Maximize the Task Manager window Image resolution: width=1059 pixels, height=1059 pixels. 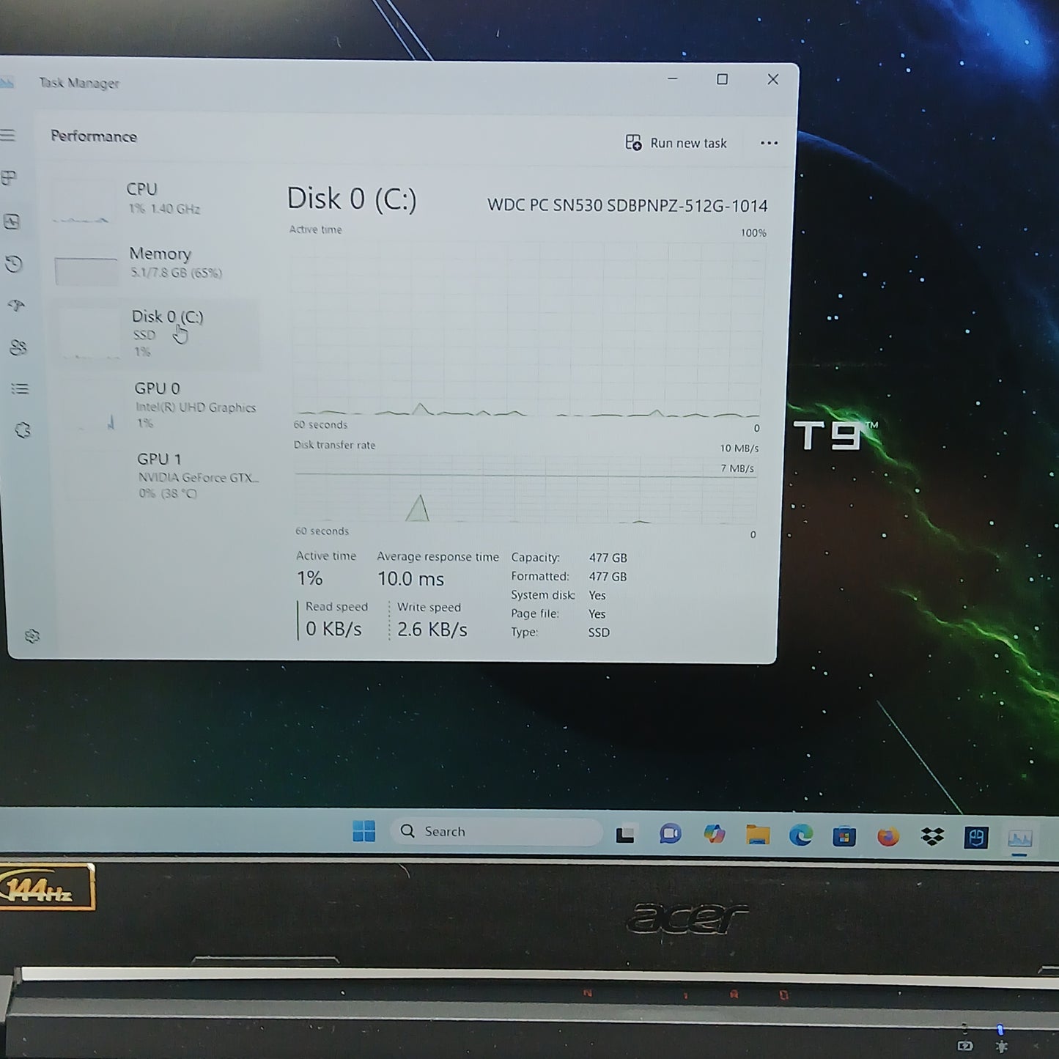pyautogui.click(x=722, y=79)
